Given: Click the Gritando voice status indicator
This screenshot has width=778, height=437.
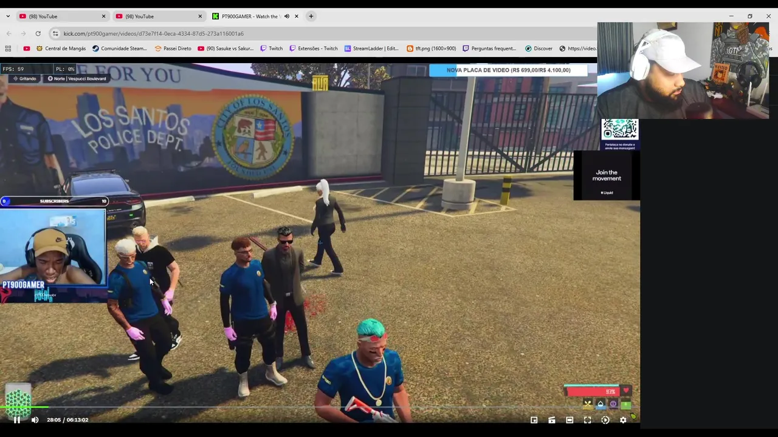Looking at the screenshot, I should point(24,78).
